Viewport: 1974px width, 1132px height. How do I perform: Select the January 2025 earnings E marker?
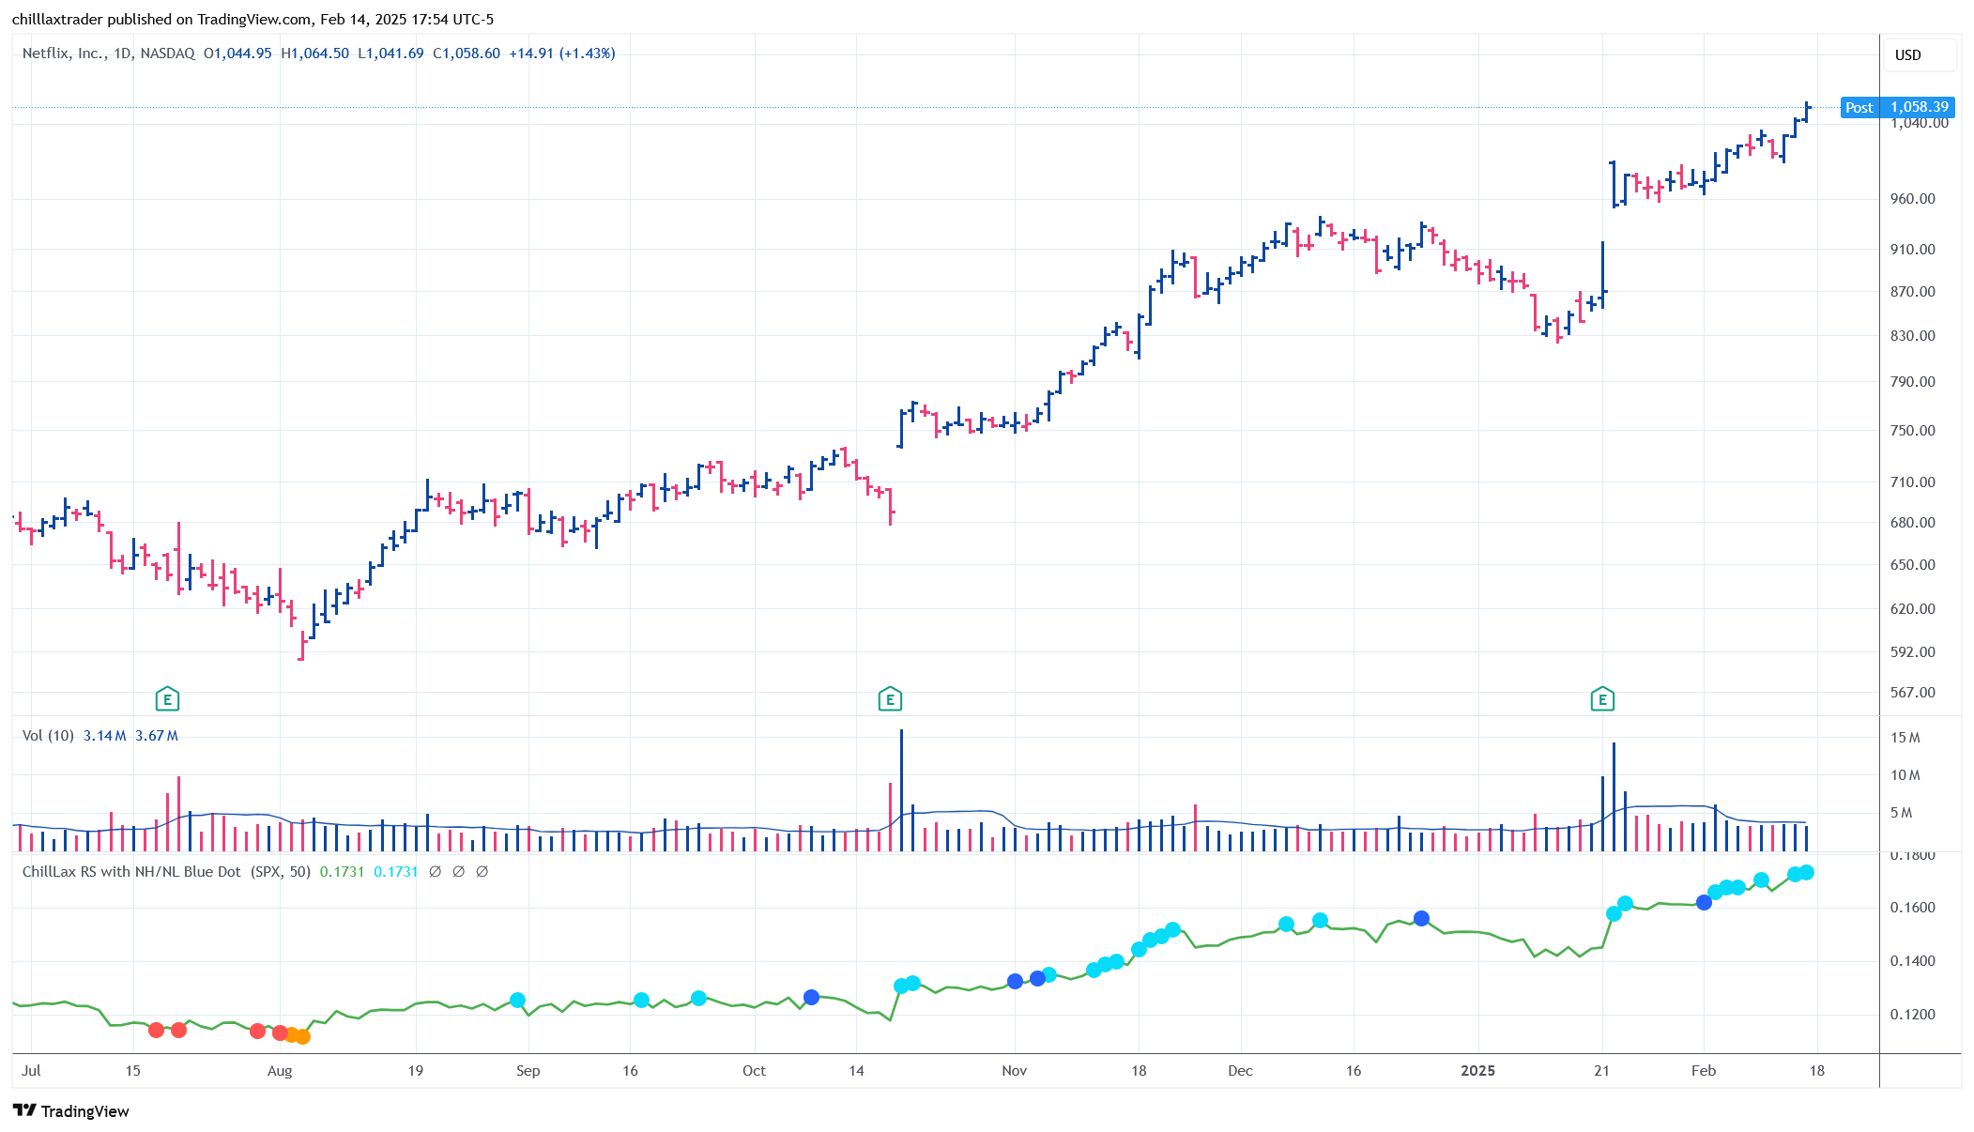pyautogui.click(x=1602, y=699)
